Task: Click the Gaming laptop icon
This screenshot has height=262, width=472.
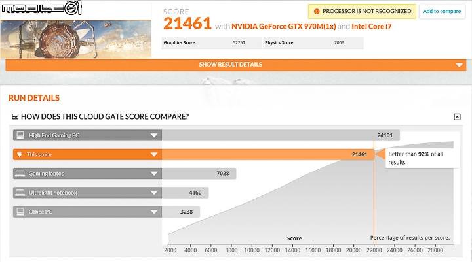Action: [20, 173]
